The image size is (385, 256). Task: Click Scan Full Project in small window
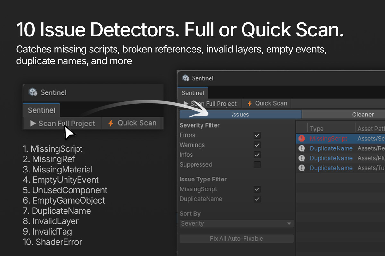tap(62, 123)
